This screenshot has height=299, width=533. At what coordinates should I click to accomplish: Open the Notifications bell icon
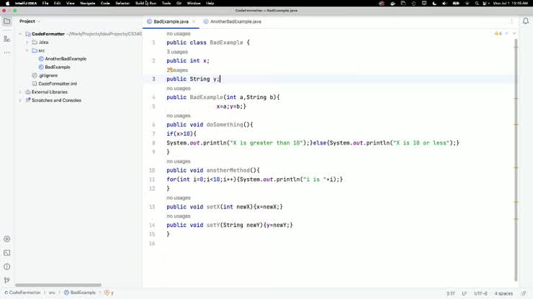[x=526, y=22]
